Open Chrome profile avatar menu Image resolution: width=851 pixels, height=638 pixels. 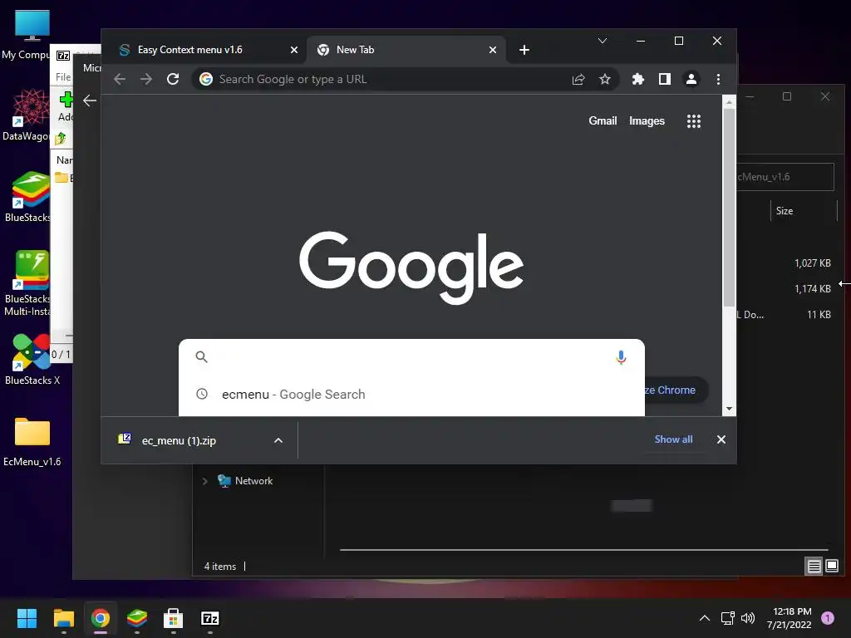(691, 79)
